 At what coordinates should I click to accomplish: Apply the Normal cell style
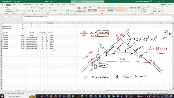(x=93, y=8)
